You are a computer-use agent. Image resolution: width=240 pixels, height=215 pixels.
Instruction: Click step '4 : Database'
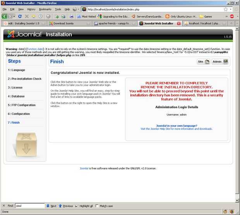(16, 96)
